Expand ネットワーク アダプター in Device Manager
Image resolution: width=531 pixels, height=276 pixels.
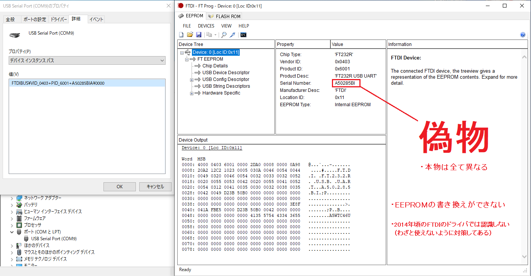tap(12, 198)
